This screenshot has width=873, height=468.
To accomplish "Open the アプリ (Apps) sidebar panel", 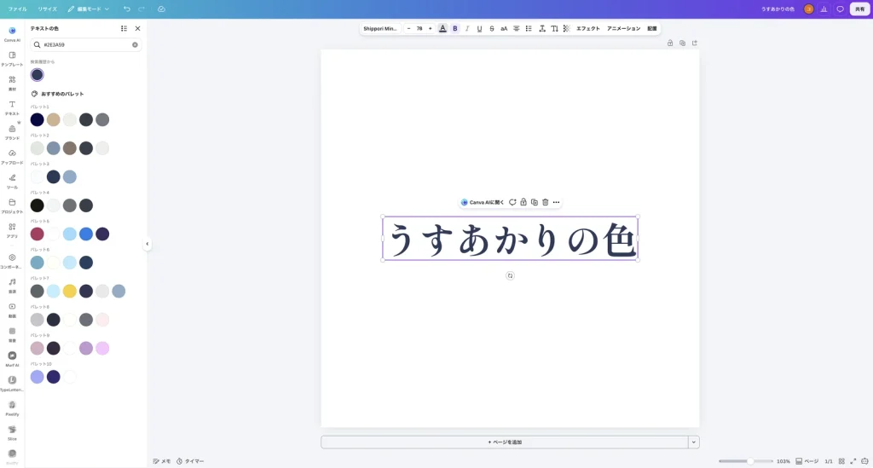I will [12, 230].
